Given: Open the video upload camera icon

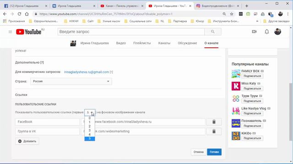Looking at the screenshot, I should point(254,31).
